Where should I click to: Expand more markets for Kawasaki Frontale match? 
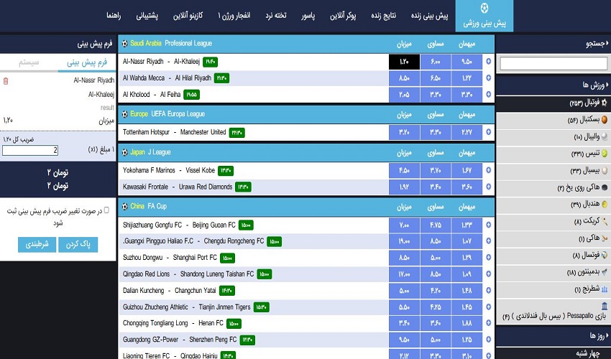488,187
